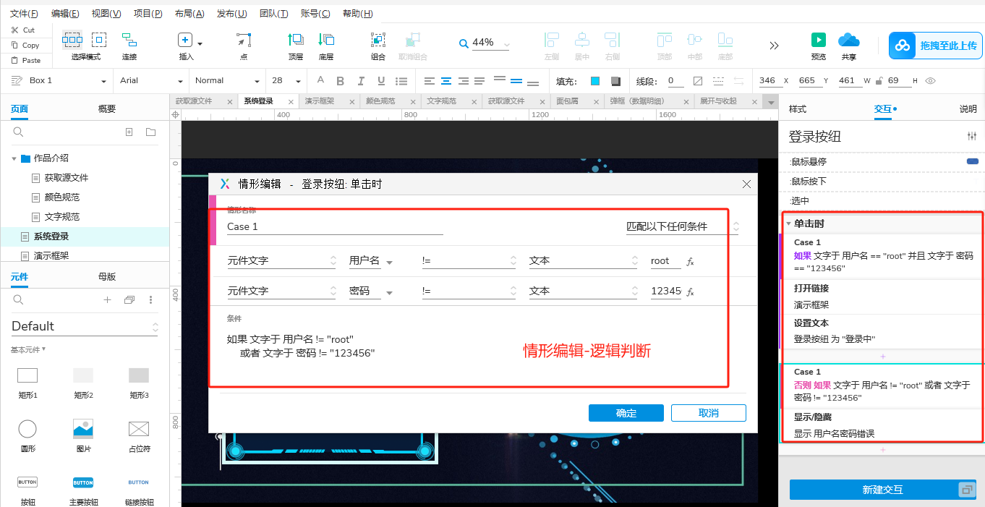This screenshot has height=507, width=985.
Task: Click the add library plus icon in 元件 panel
Action: [x=107, y=299]
